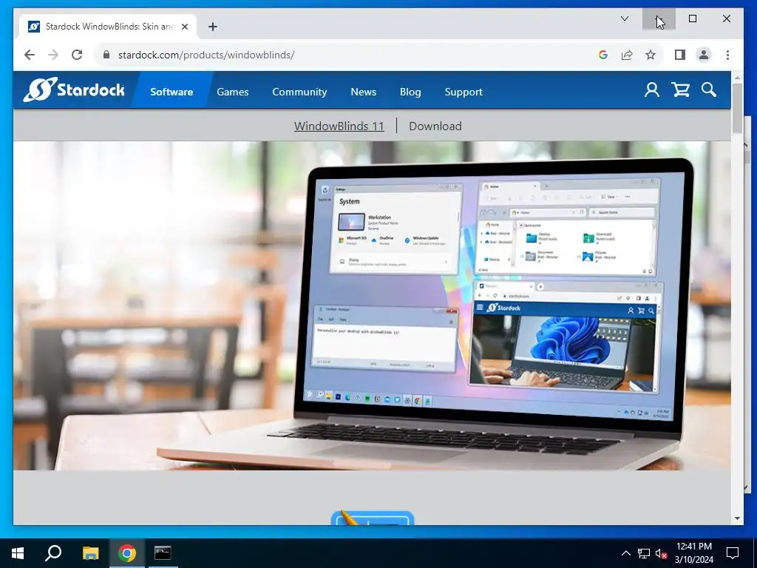Open the Windows Start menu
The image size is (757, 568).
18,553
